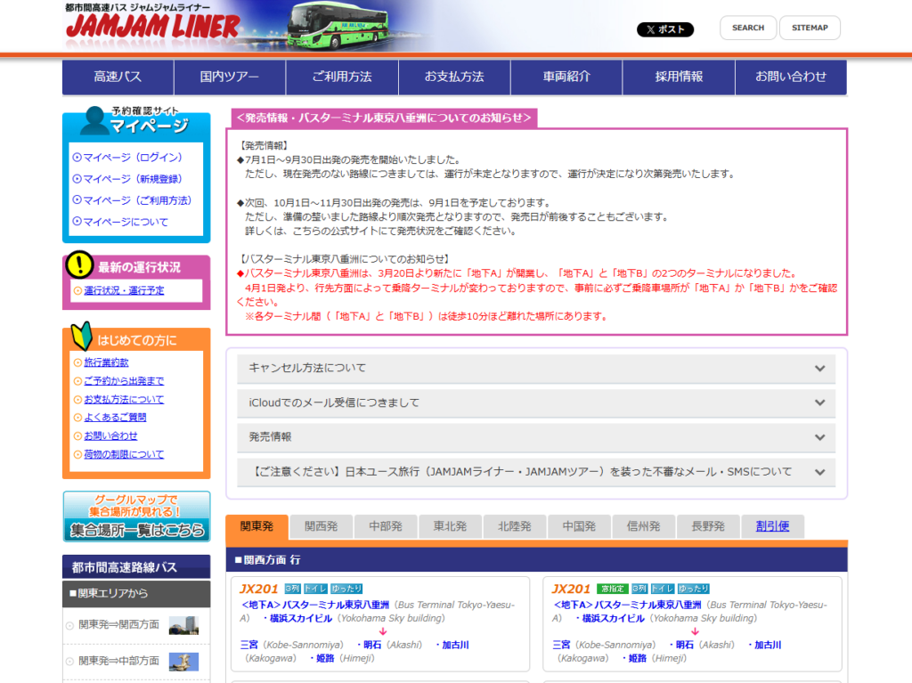Open the 割引便 tab link
Screen dimensions: 912x683
coord(772,527)
